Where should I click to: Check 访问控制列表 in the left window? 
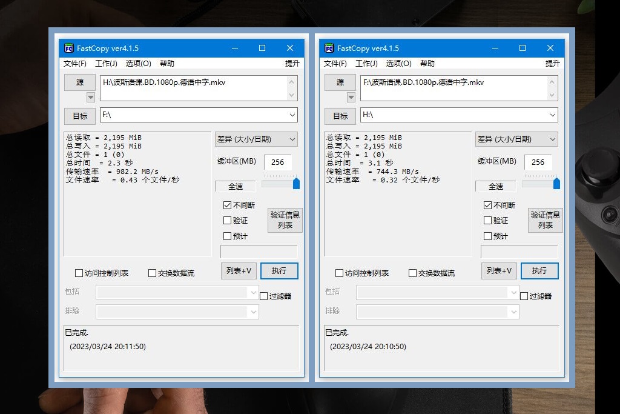tap(79, 273)
